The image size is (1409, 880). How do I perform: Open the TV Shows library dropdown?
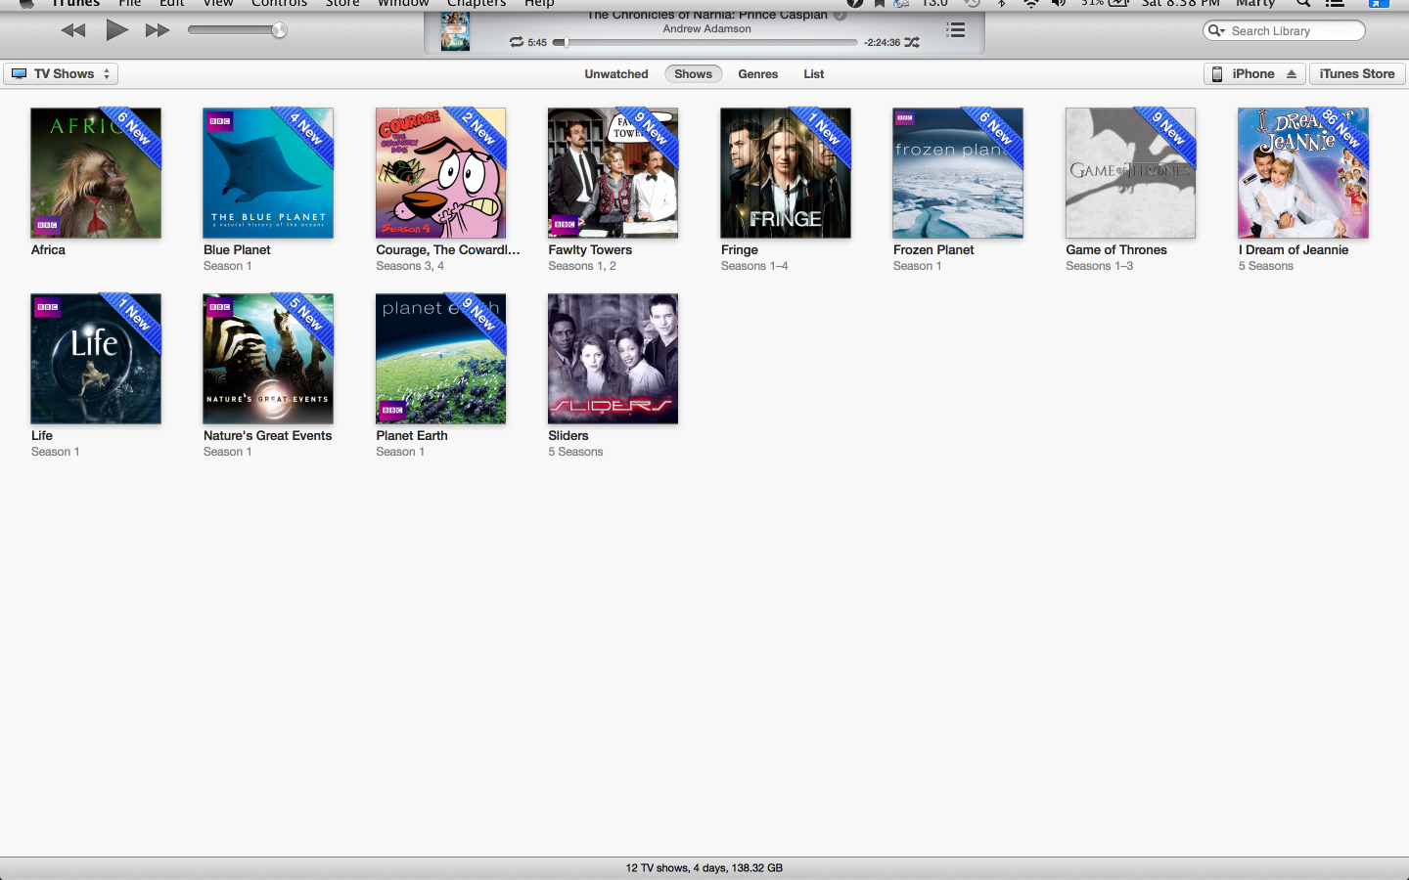[61, 73]
